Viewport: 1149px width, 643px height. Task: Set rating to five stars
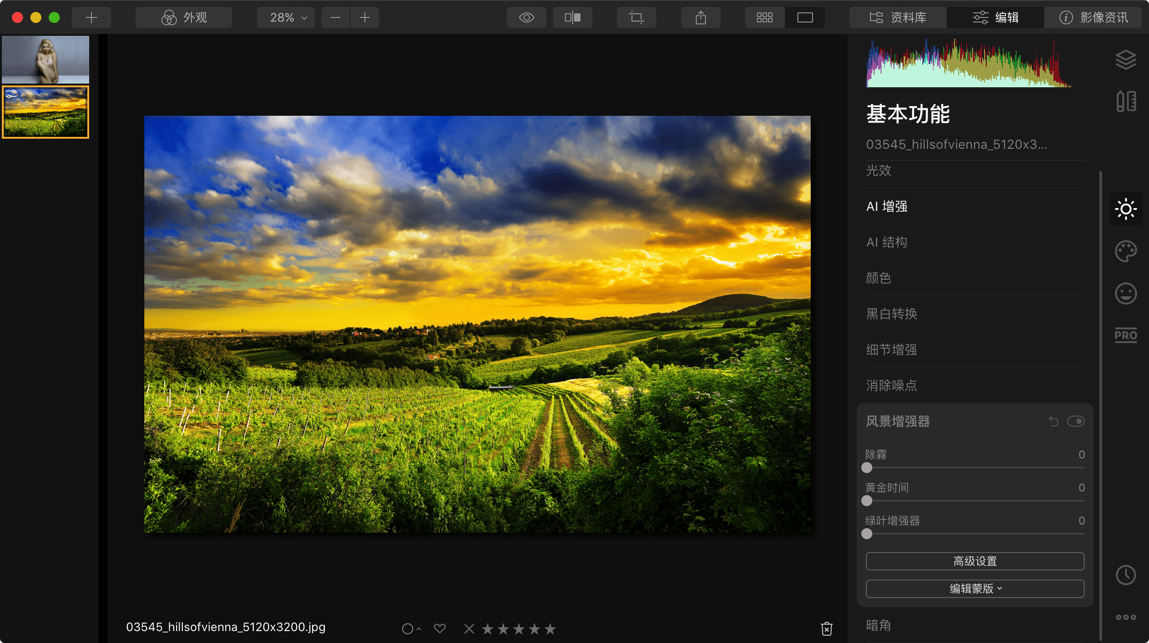pos(550,629)
